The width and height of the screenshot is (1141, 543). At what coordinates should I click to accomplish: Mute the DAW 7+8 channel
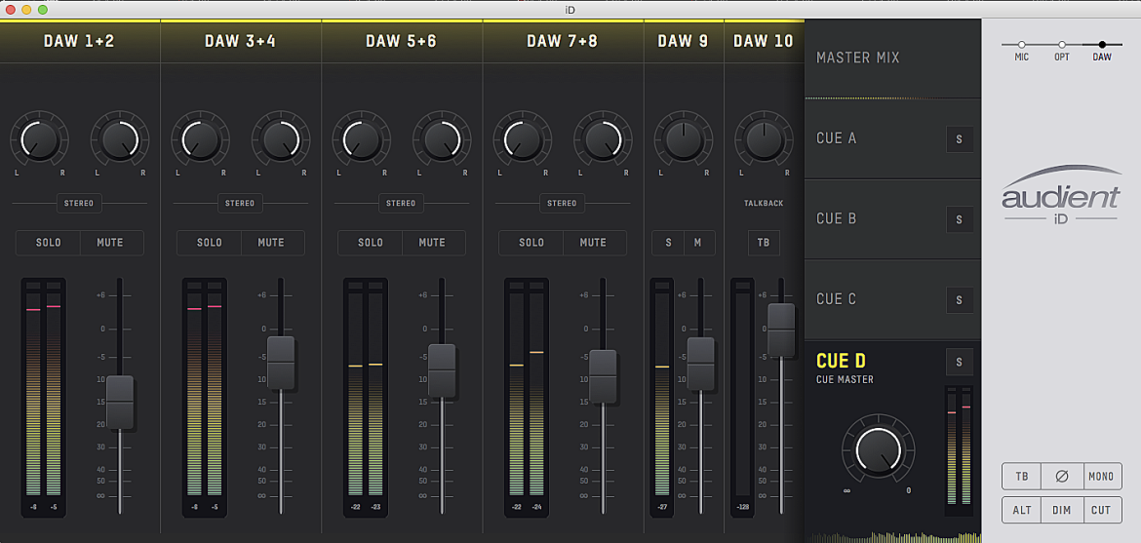pyautogui.click(x=594, y=243)
